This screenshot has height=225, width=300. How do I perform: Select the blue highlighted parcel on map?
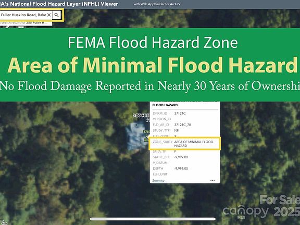point(136,136)
